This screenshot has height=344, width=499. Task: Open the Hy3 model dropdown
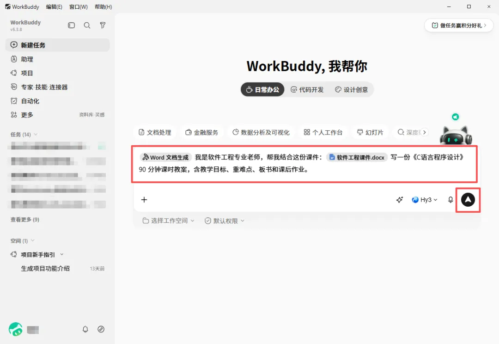coord(425,200)
